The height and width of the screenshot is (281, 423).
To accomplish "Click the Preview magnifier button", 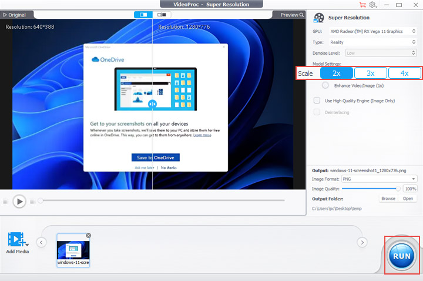I will [292, 15].
